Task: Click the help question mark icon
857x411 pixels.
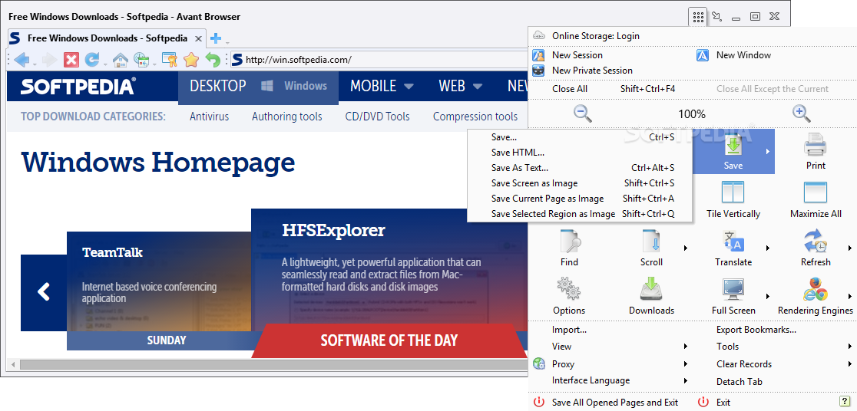Action: [x=843, y=401]
